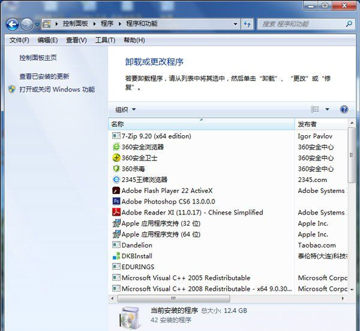Open help with the blue question mark icon
The width and height of the screenshot is (360, 331).
344,109
